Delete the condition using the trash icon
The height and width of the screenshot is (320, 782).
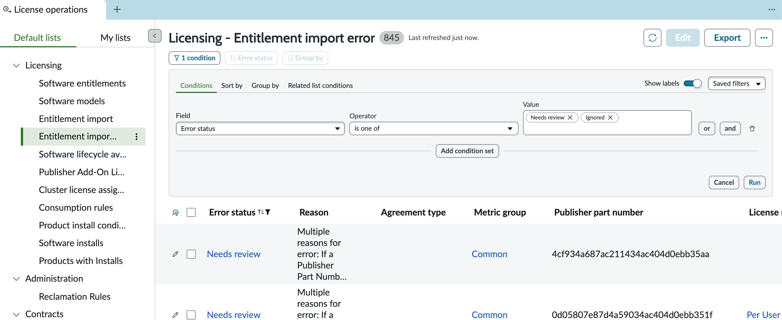[x=752, y=128]
